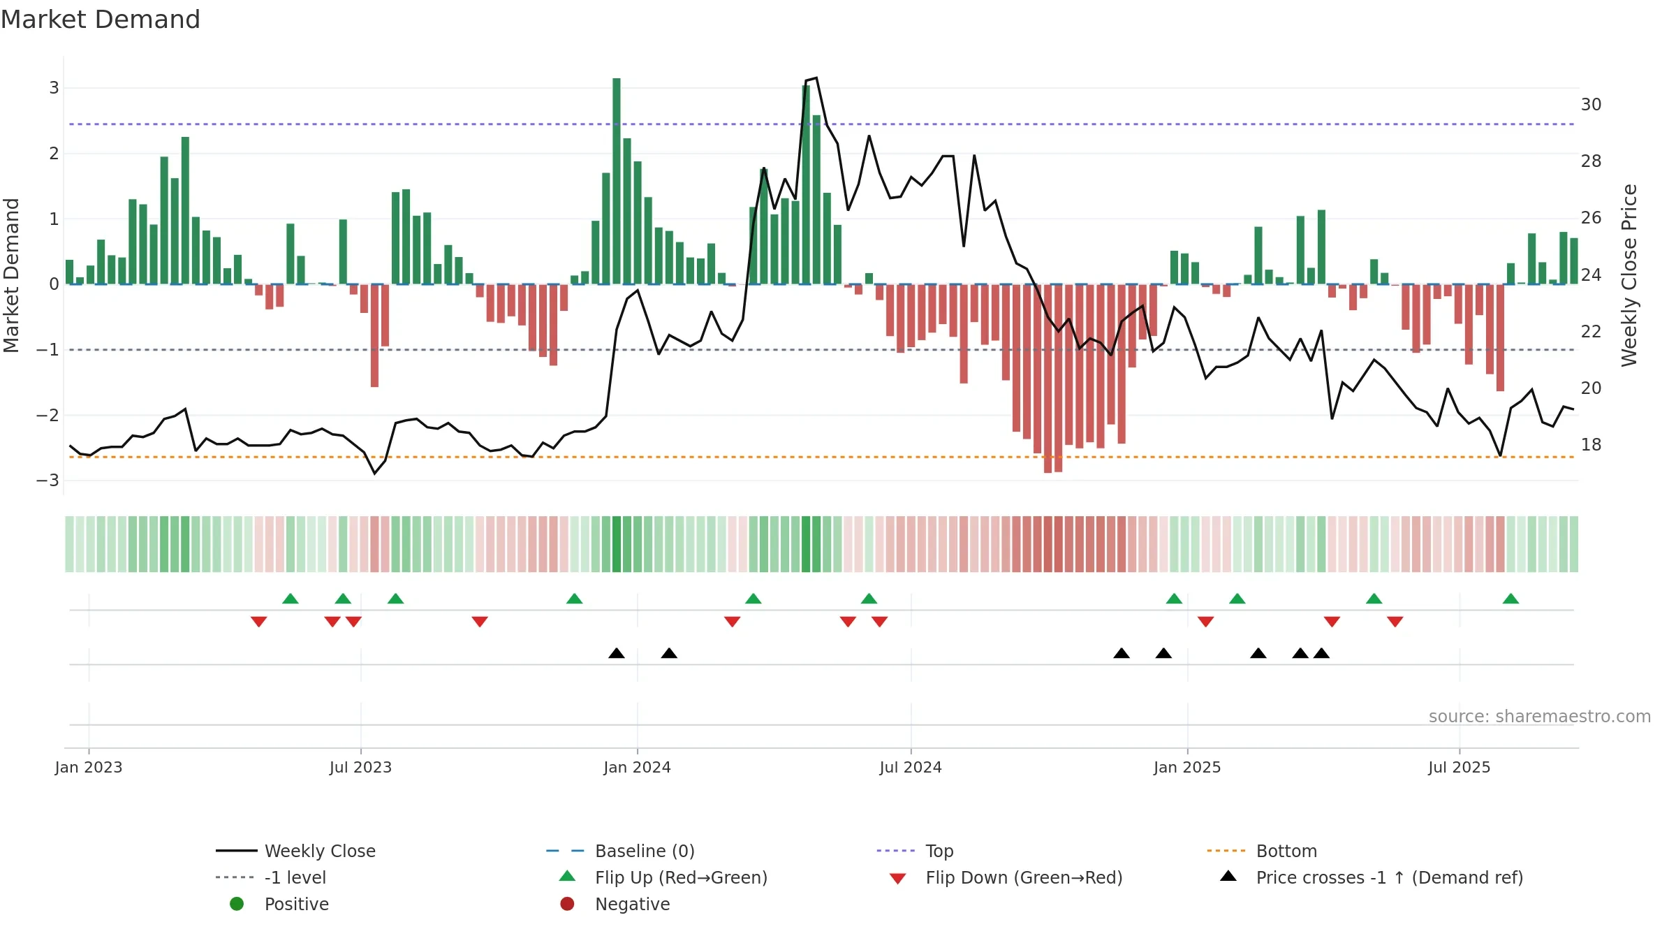This screenshot has width=1676, height=943.
Task: Click the red Negative legend dot
Action: tap(567, 904)
